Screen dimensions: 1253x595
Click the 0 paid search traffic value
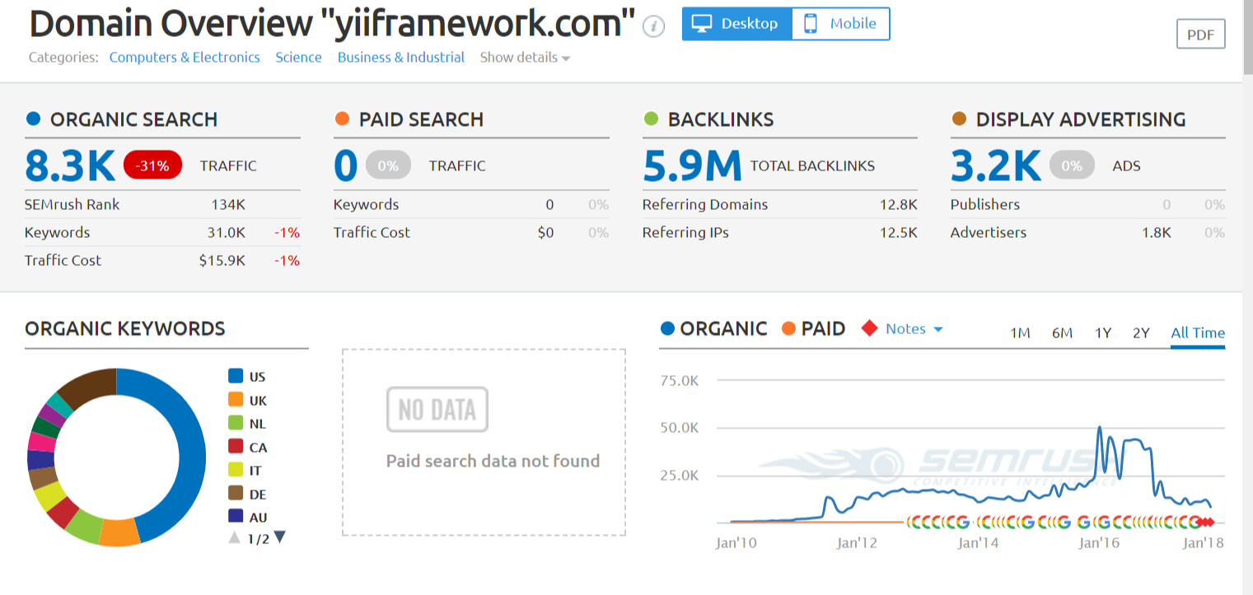346,166
